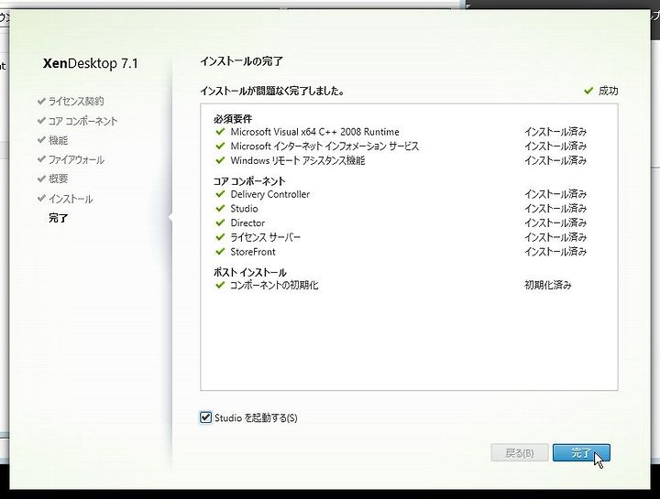660x499 pixels.
Task: Click the 初期化済み status text
Action: (x=547, y=285)
